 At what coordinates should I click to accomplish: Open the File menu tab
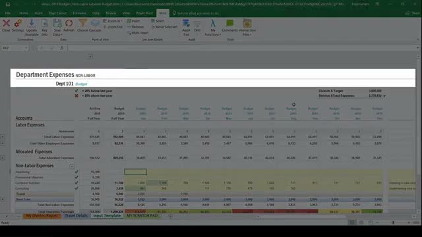click(7, 13)
